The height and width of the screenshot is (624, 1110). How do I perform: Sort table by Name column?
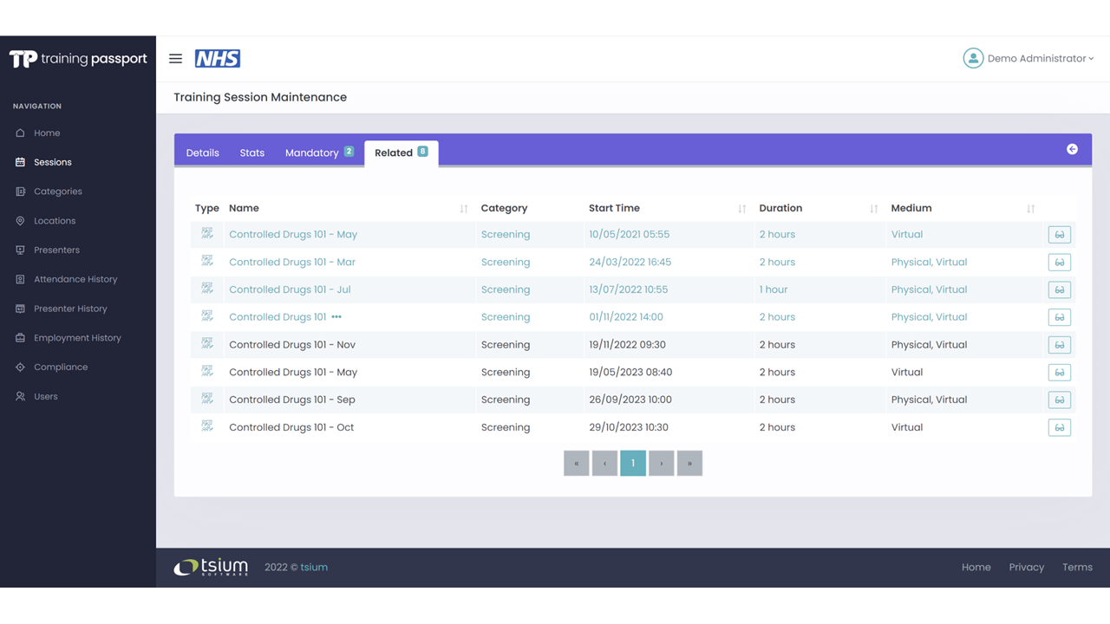(x=464, y=209)
